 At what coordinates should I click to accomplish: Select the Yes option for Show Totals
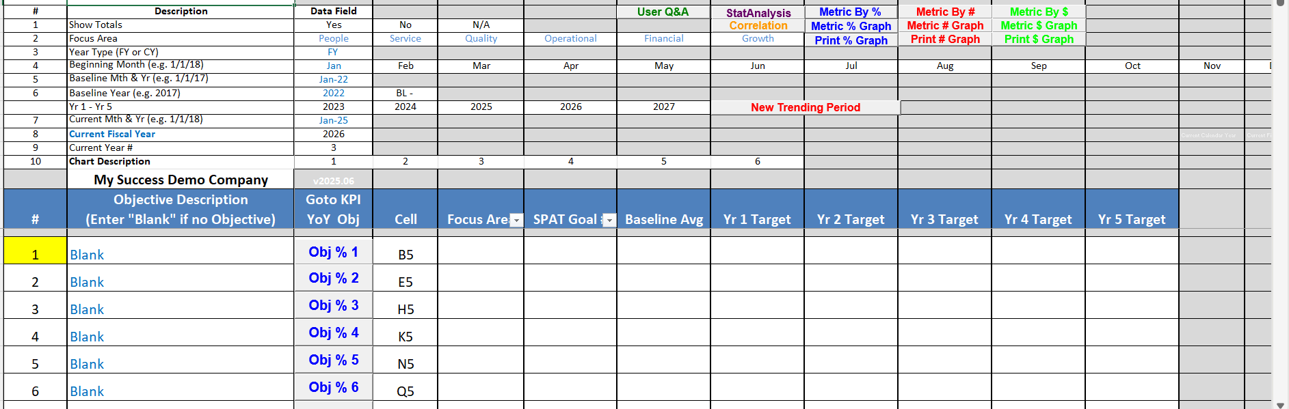pos(334,25)
